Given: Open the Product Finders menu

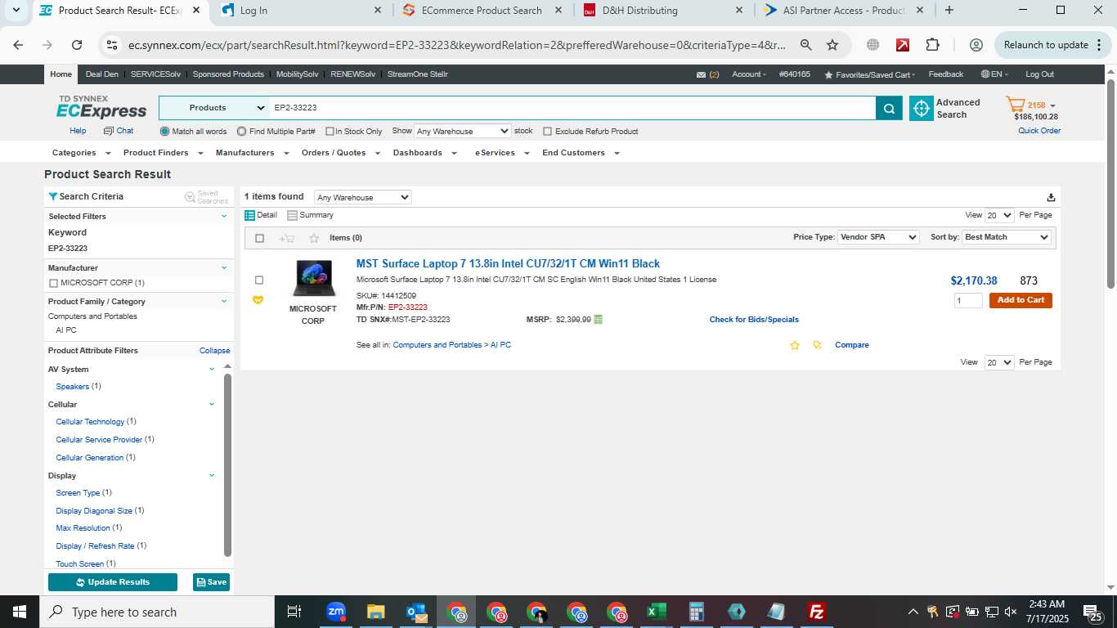Looking at the screenshot, I should (x=162, y=153).
